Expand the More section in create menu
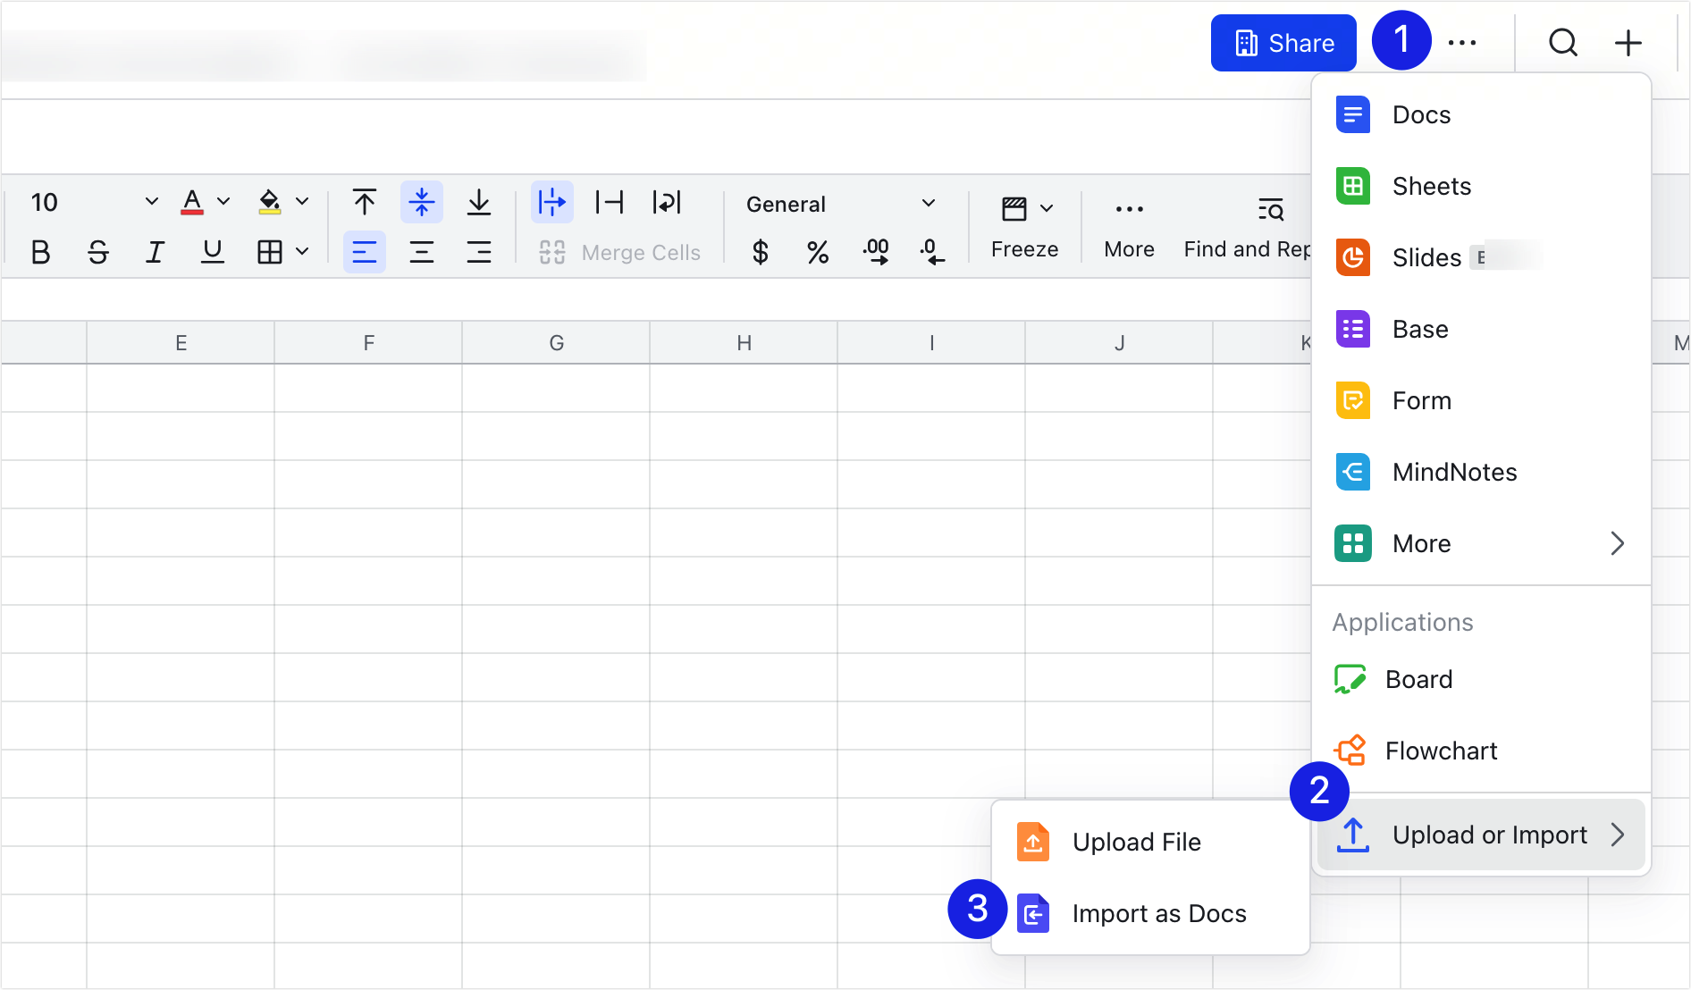The image size is (1691, 990). coord(1482,543)
